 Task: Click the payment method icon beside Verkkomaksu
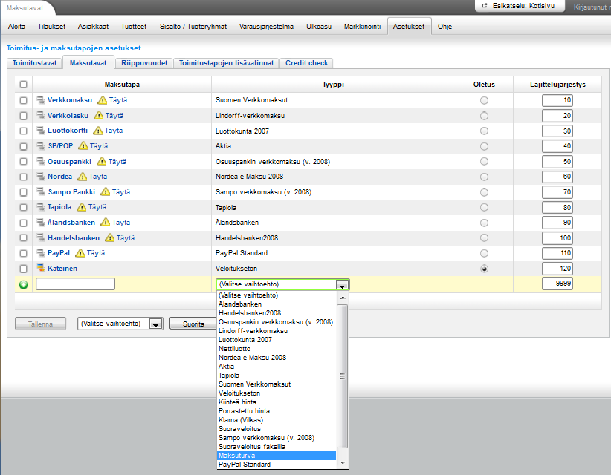41,100
